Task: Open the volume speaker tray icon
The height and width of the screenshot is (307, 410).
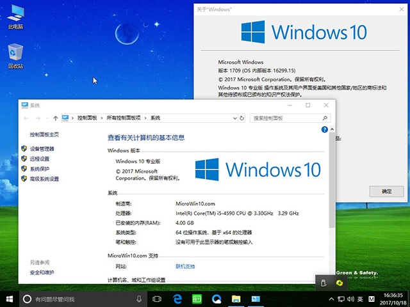Action: (x=350, y=299)
